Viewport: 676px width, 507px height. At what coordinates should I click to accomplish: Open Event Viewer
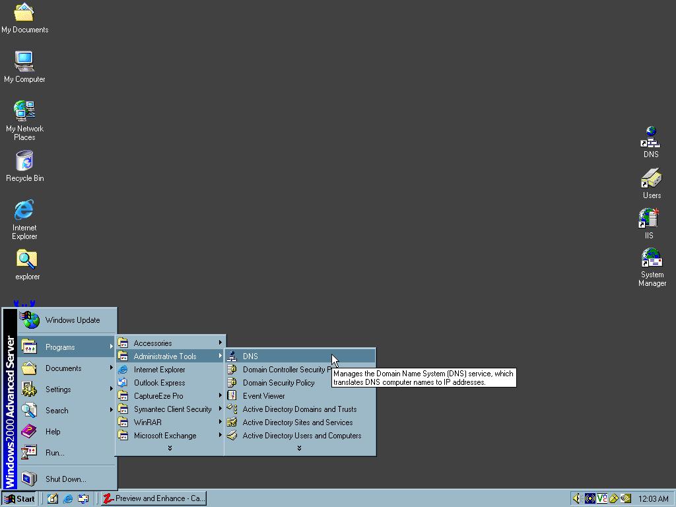click(300, 396)
